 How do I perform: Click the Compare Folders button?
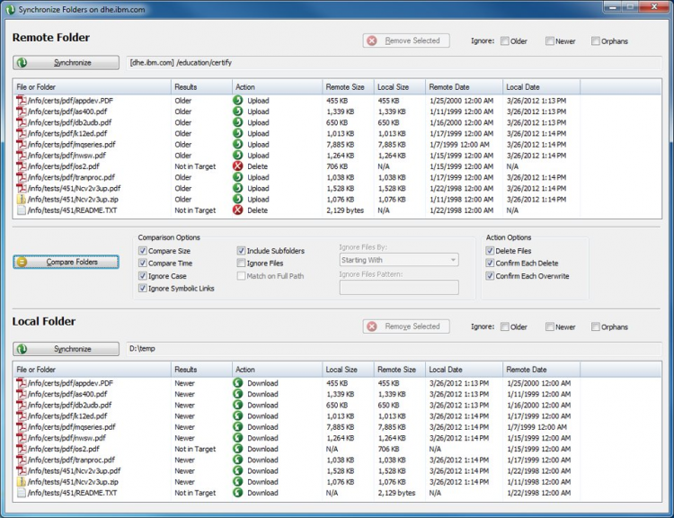pyautogui.click(x=67, y=262)
